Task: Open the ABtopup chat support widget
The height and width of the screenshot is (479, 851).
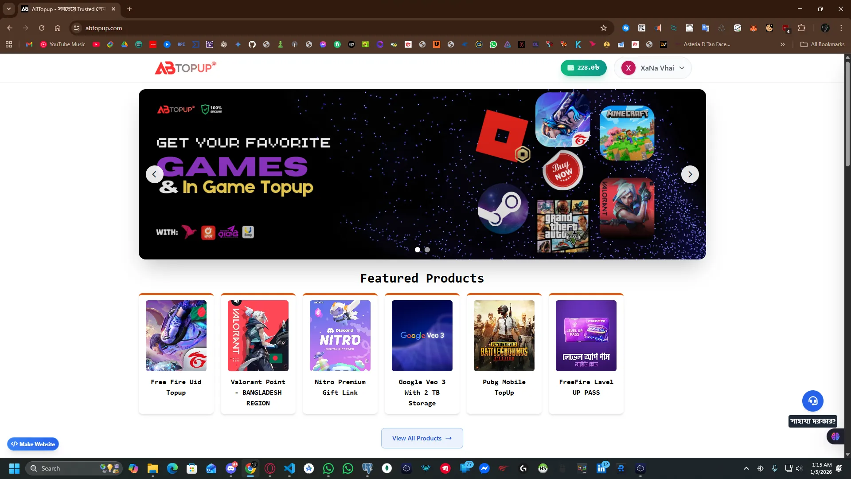Action: (x=813, y=400)
